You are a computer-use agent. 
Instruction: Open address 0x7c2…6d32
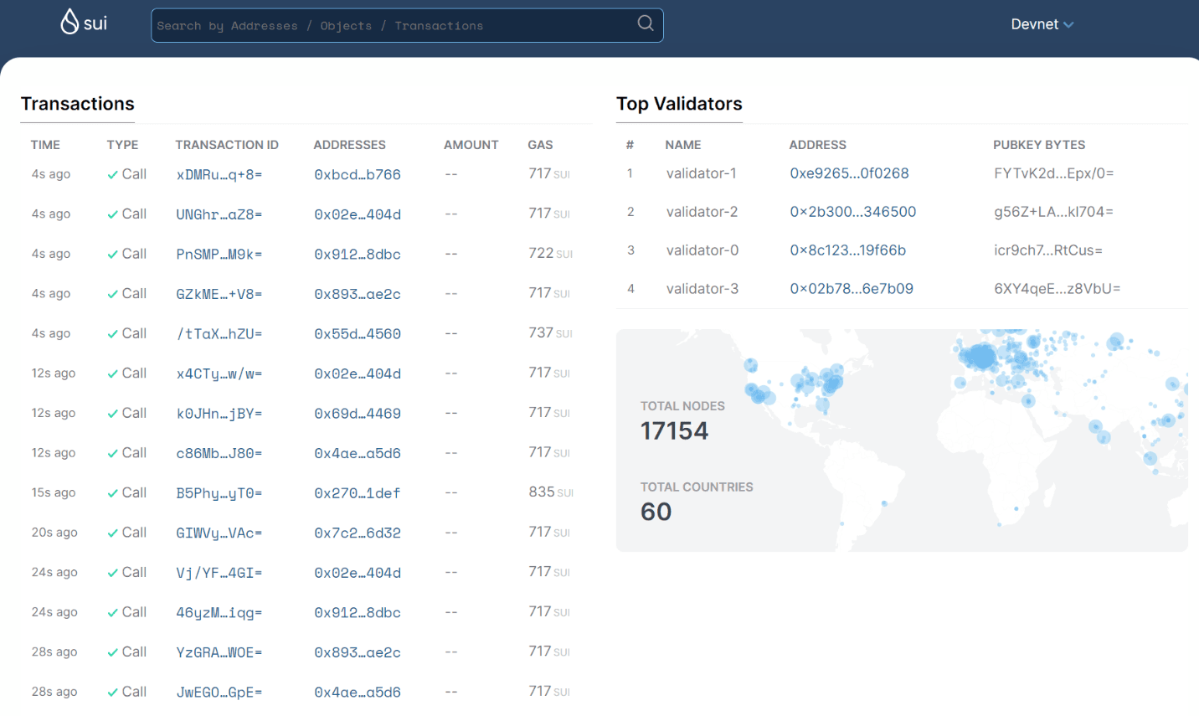pos(358,533)
